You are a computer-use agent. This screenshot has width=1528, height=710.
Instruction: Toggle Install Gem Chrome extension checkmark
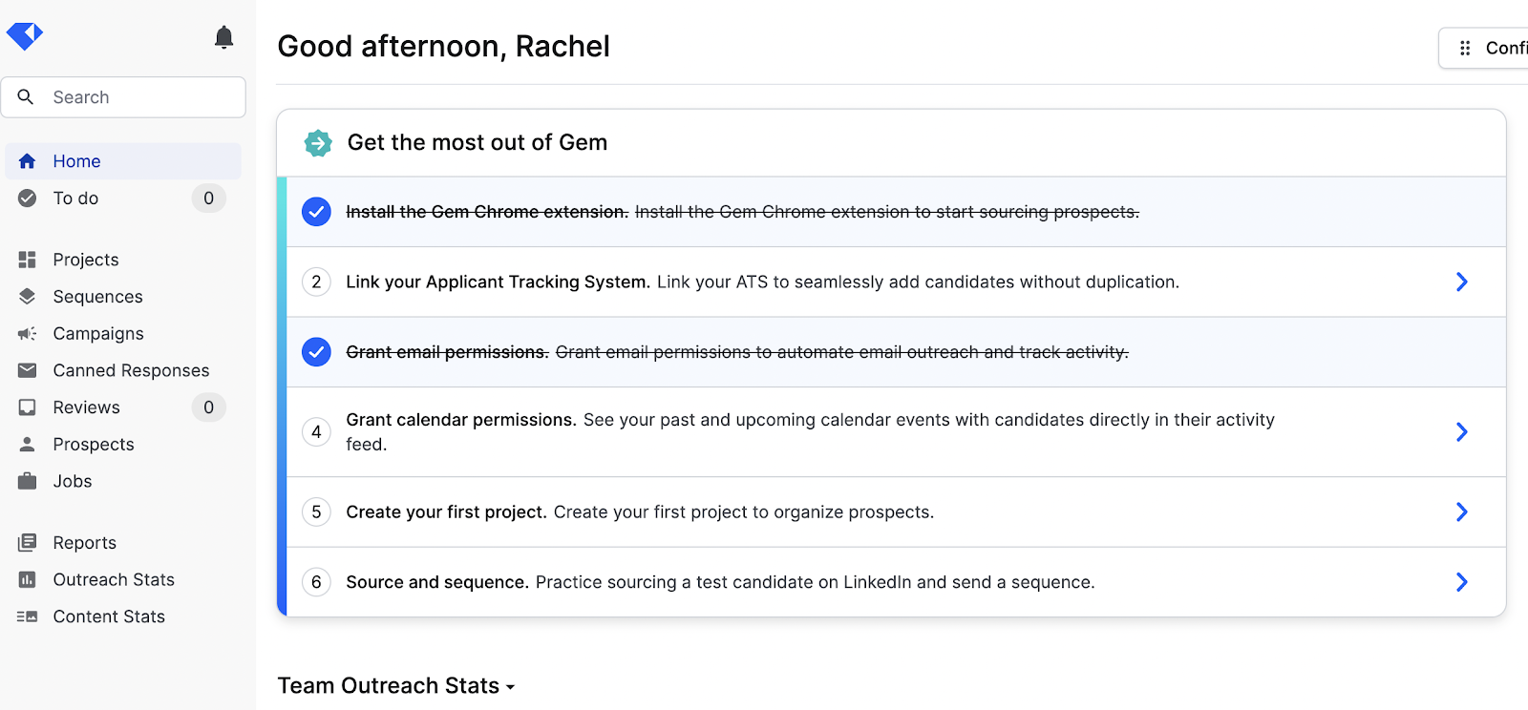[316, 212]
